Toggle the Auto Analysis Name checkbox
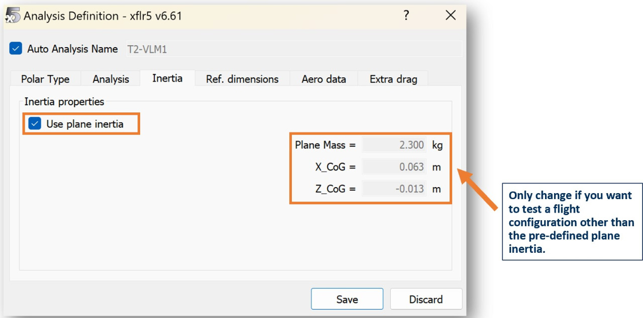The width and height of the screenshot is (643, 318). coord(16,49)
